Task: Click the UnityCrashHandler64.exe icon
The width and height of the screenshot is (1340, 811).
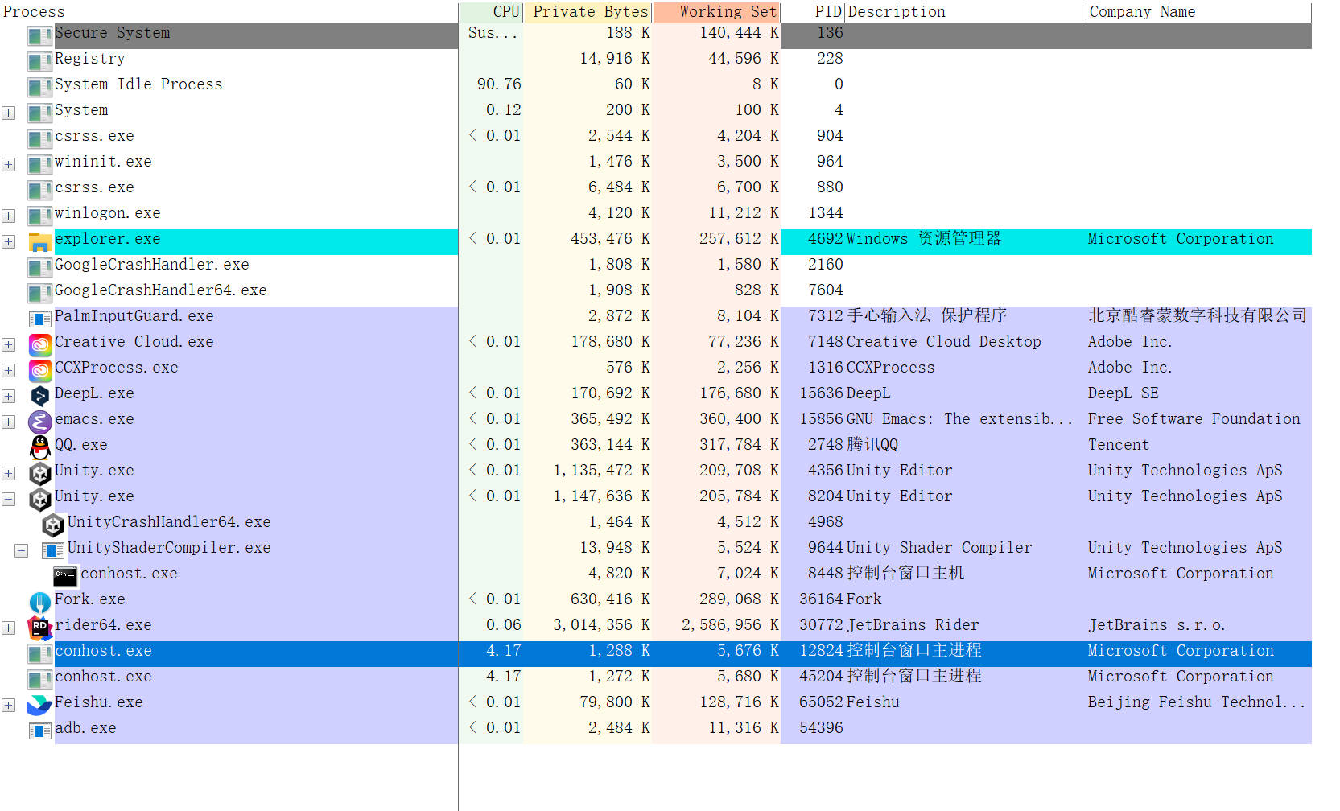Action: [52, 524]
